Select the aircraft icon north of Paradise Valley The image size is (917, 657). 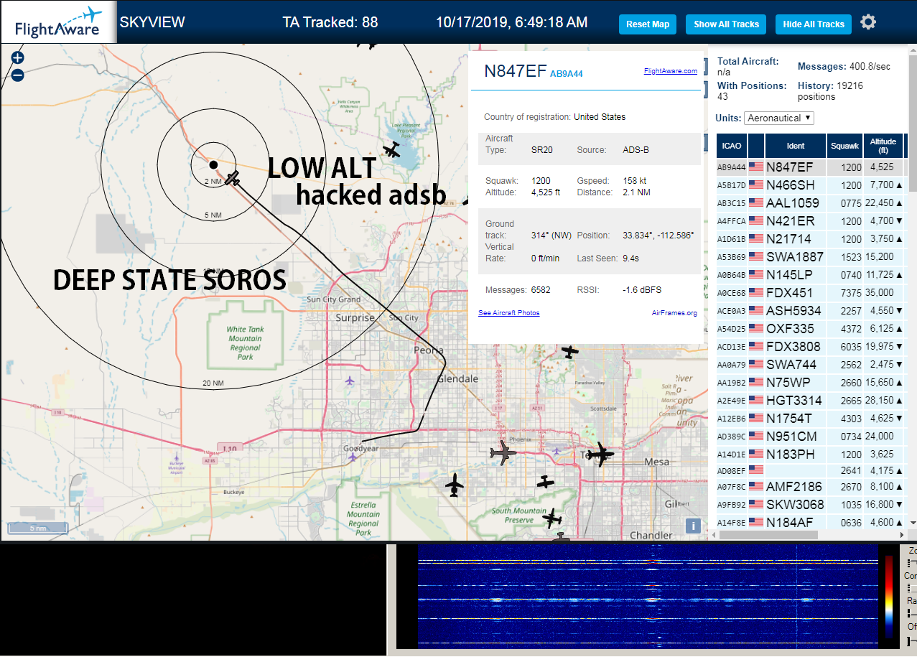click(569, 352)
